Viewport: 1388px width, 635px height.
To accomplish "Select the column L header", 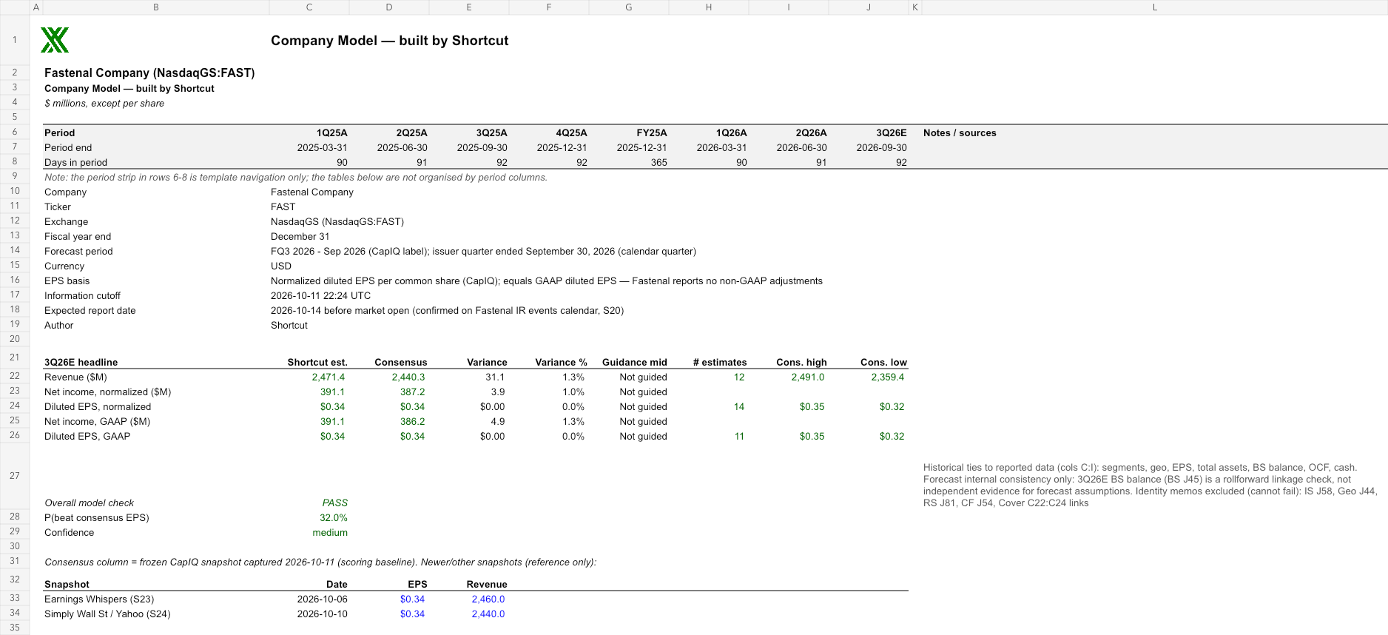I will [1154, 7].
